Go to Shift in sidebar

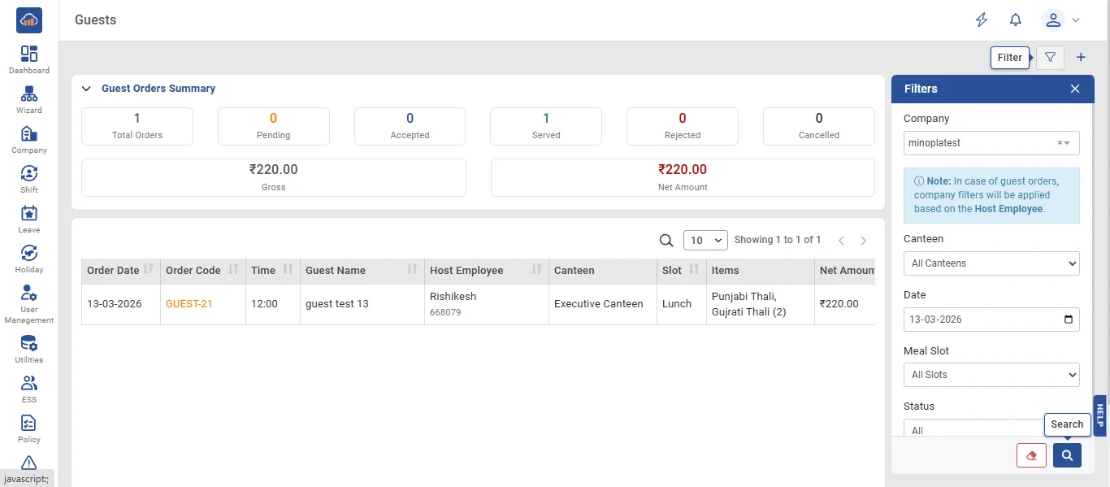point(29,179)
